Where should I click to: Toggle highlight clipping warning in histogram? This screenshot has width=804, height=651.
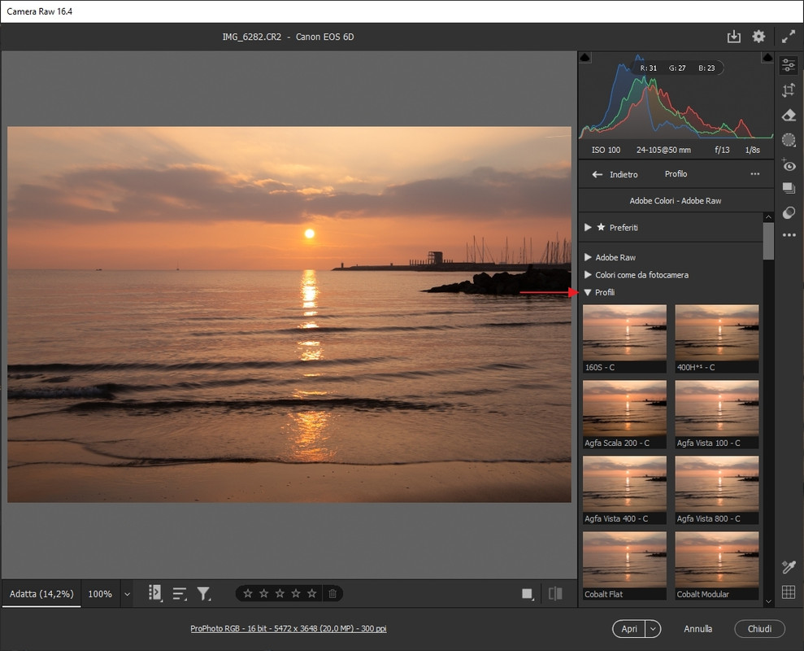(x=767, y=58)
